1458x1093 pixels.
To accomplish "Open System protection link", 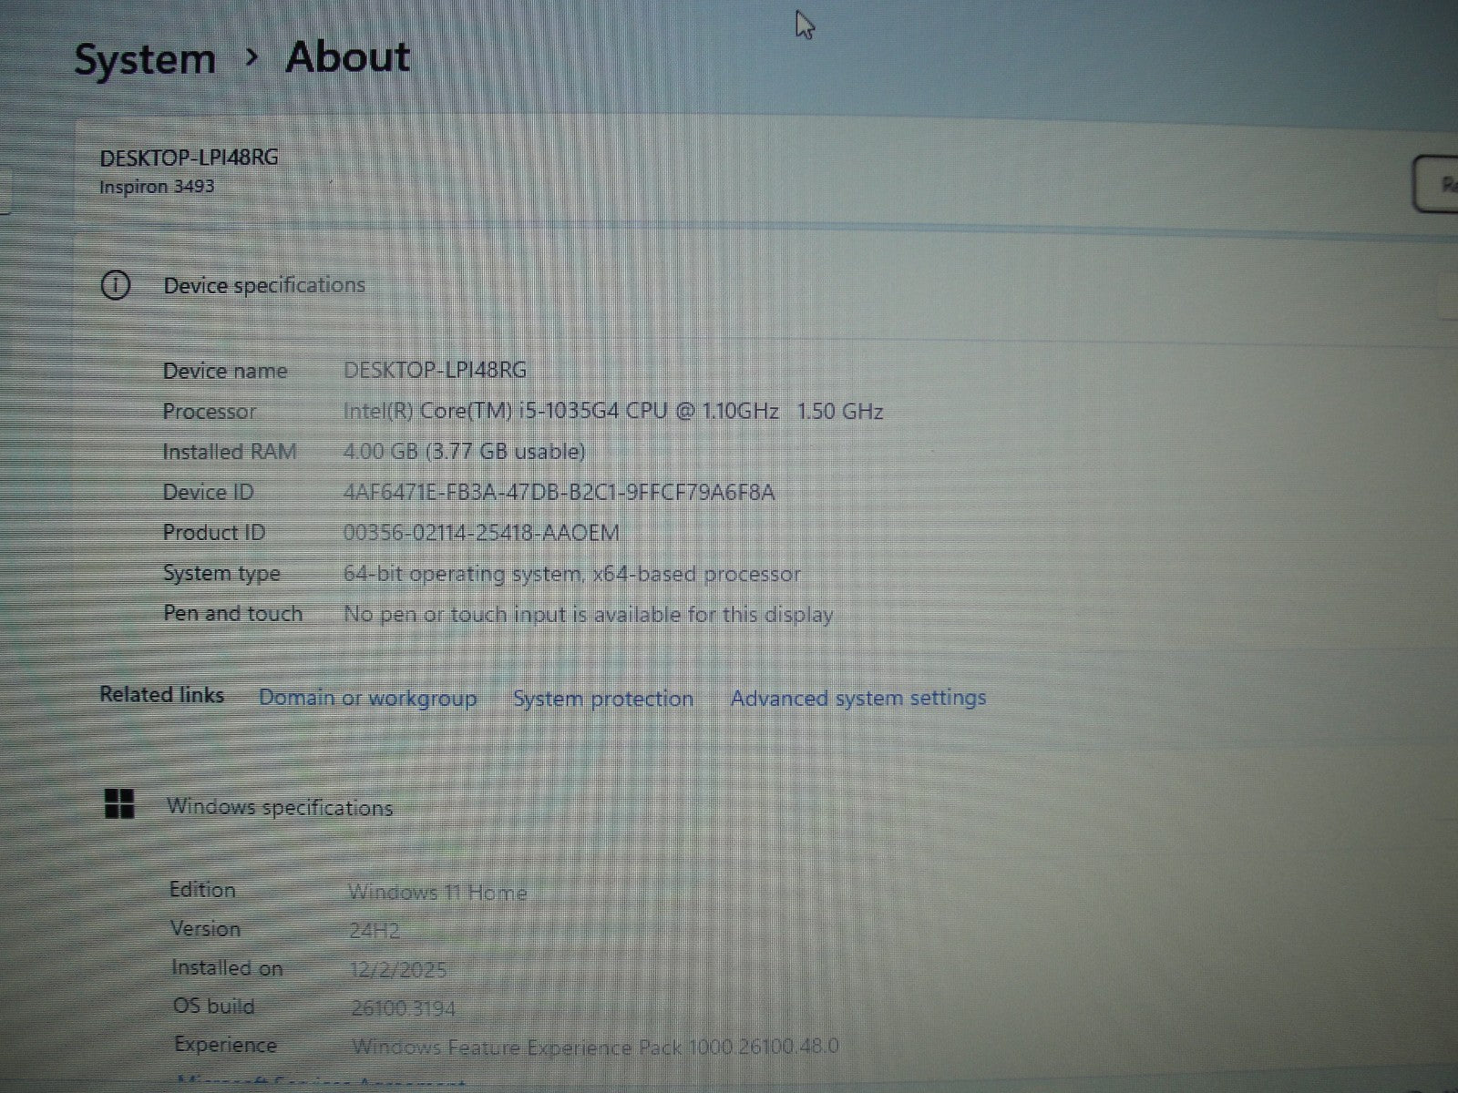I will (602, 699).
